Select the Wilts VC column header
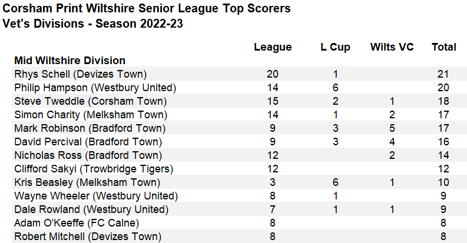The width and height of the screenshot is (467, 243). [392, 47]
